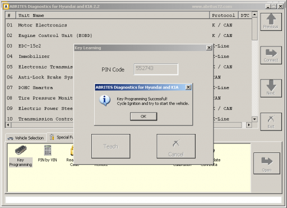
Task: Click the PIN Code input field
Action: pyautogui.click(x=156, y=69)
